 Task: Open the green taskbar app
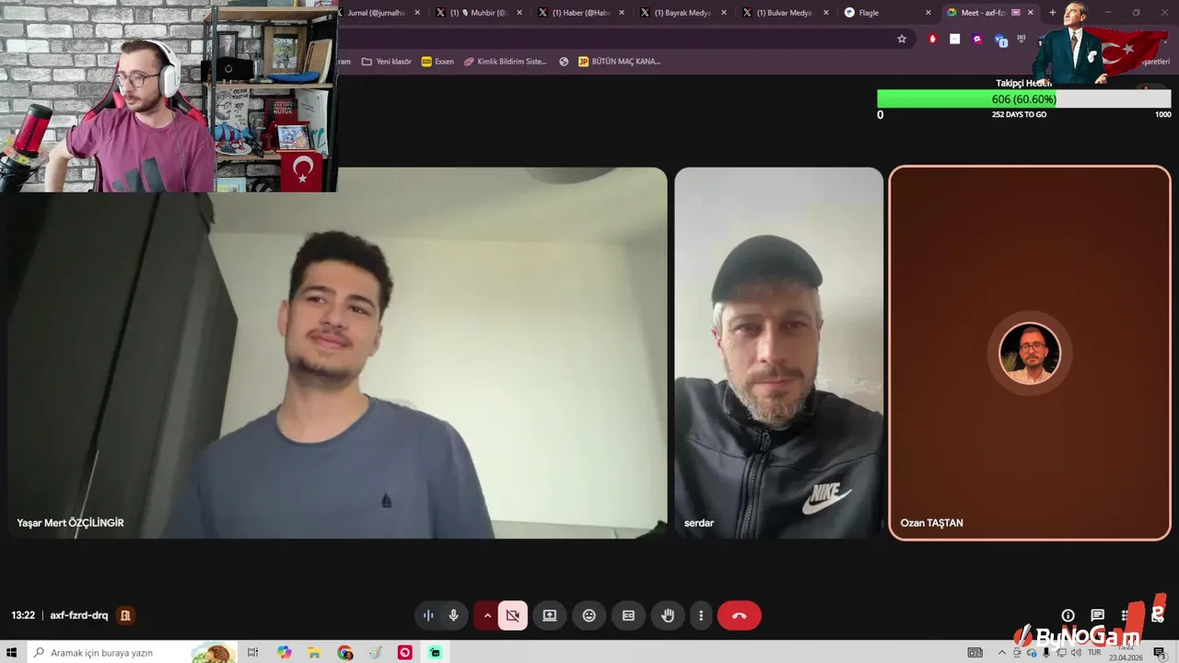point(436,653)
